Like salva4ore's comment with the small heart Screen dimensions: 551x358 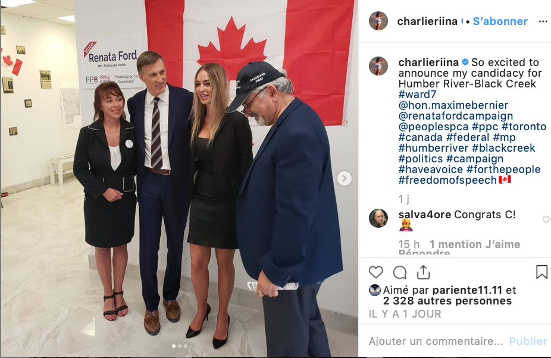[546, 219]
